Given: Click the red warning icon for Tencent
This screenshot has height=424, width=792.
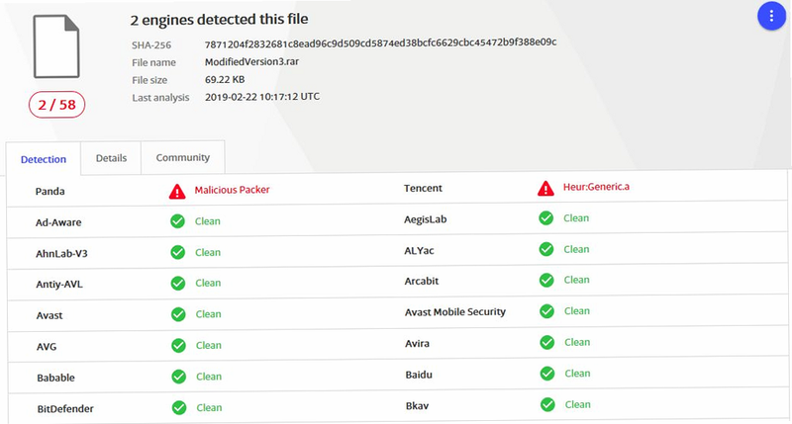Looking at the screenshot, I should 545,189.
